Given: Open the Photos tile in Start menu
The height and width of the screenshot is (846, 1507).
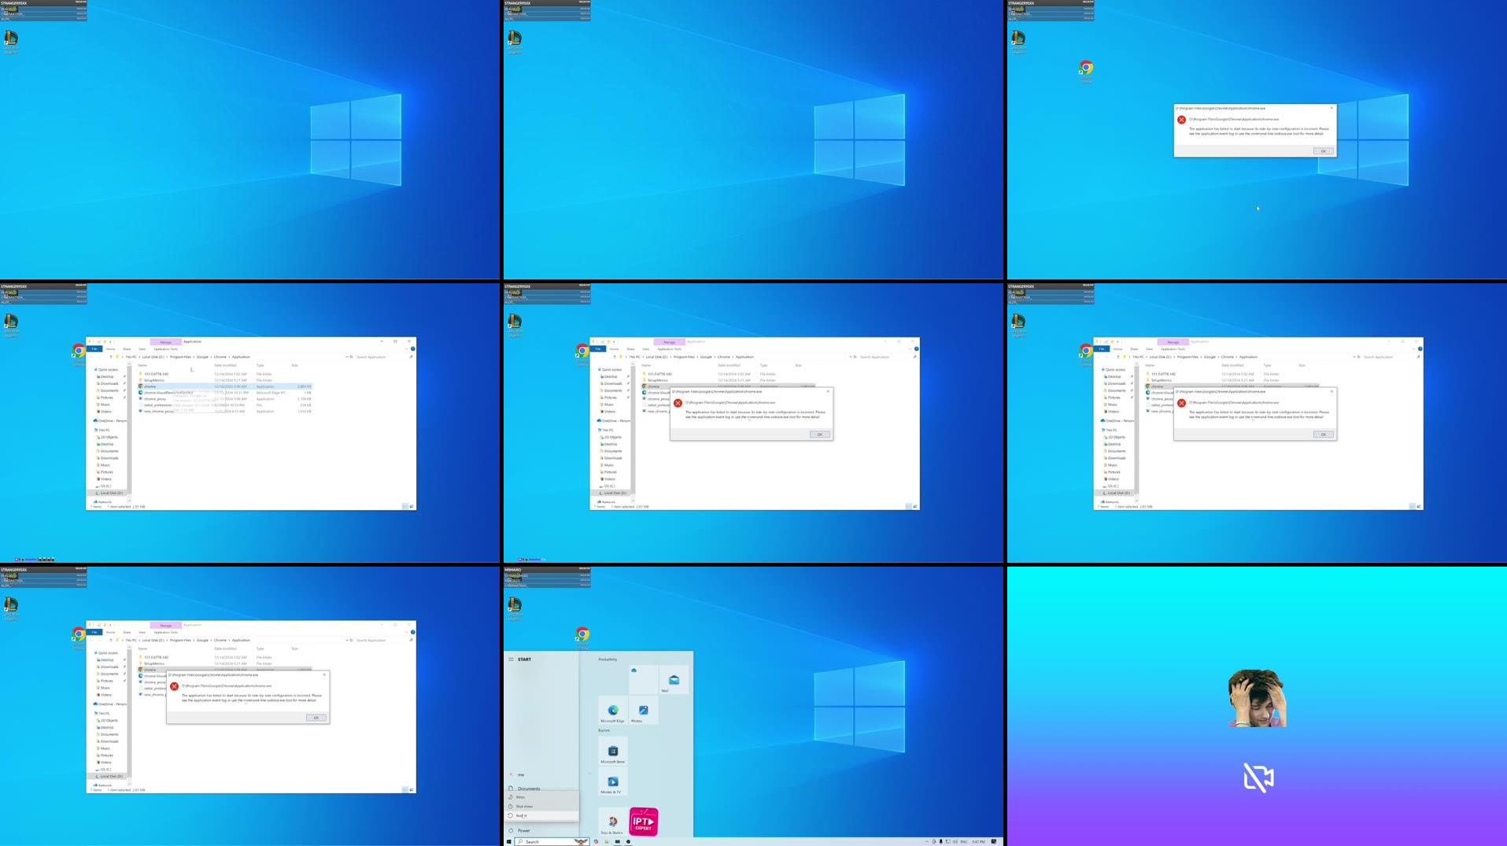Looking at the screenshot, I should (x=643, y=711).
